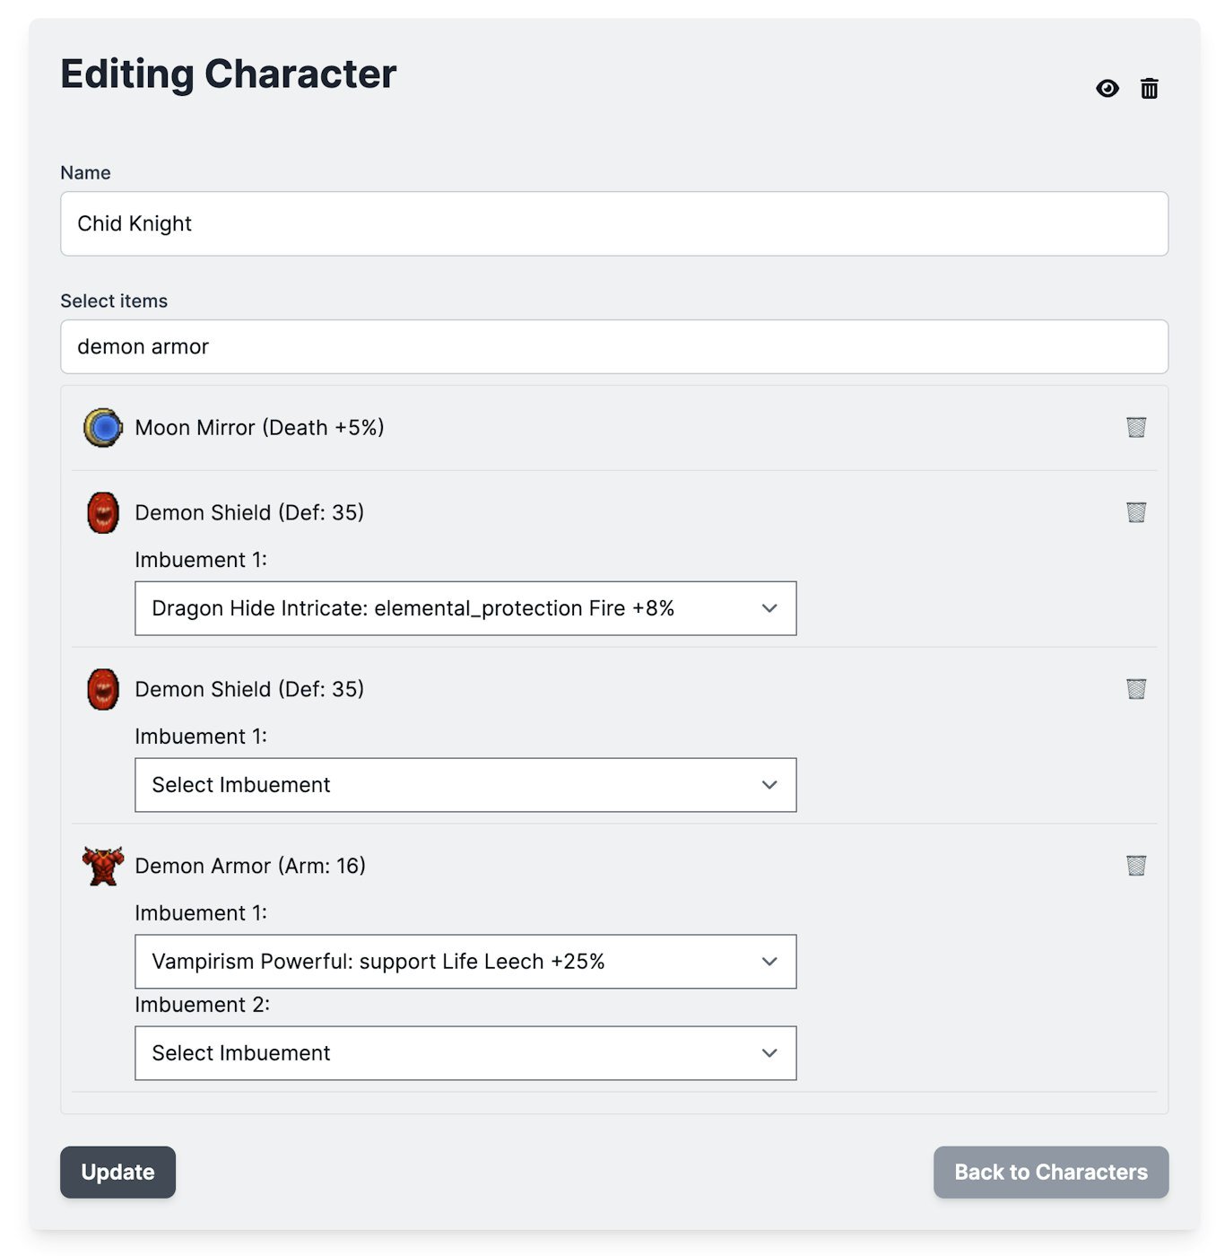
Task: Remove the Demon Armor item
Action: pyautogui.click(x=1136, y=866)
